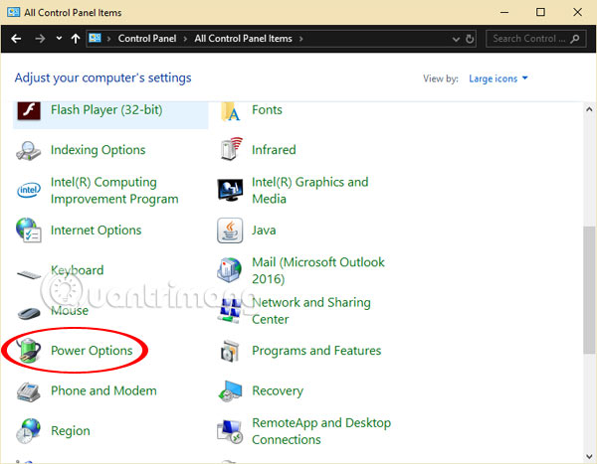The image size is (597, 464).
Task: Click the Forward navigation arrow
Action: (x=40, y=39)
